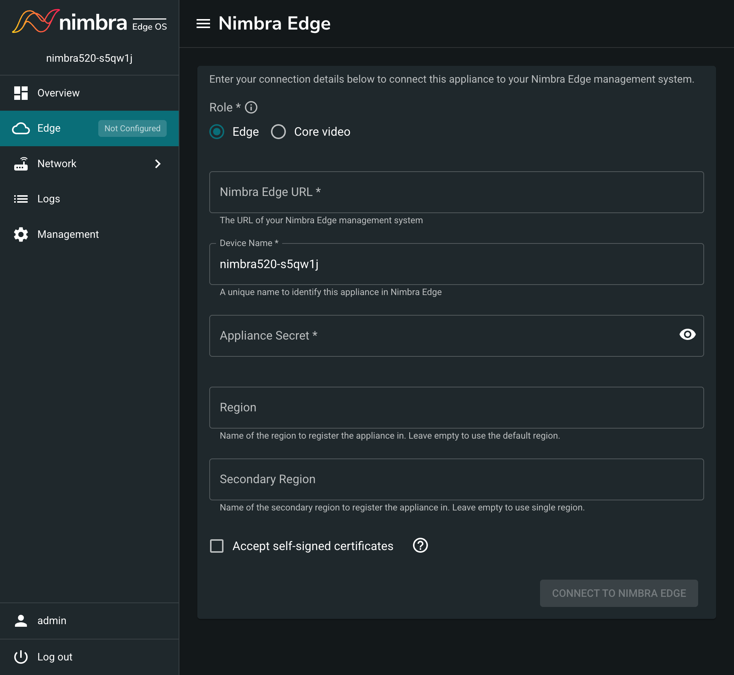734x675 pixels.
Task: Open the Logs menu item
Action: pos(89,199)
